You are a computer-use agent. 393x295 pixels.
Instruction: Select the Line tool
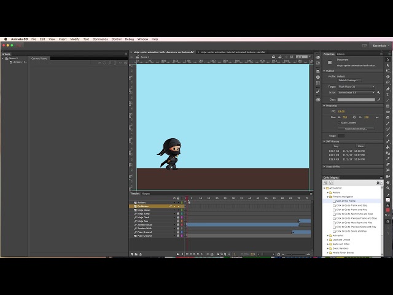(387, 100)
